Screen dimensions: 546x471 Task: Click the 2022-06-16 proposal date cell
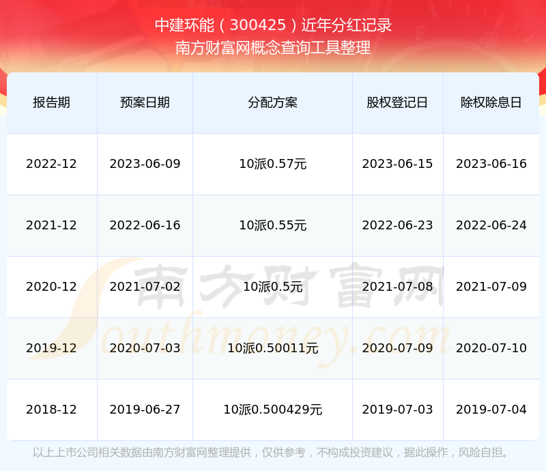point(145,225)
